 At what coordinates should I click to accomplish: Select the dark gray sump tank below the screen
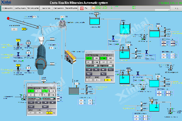coord(74,90)
